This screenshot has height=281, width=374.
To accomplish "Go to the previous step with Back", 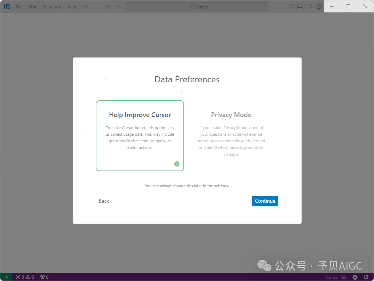I will pos(104,201).
